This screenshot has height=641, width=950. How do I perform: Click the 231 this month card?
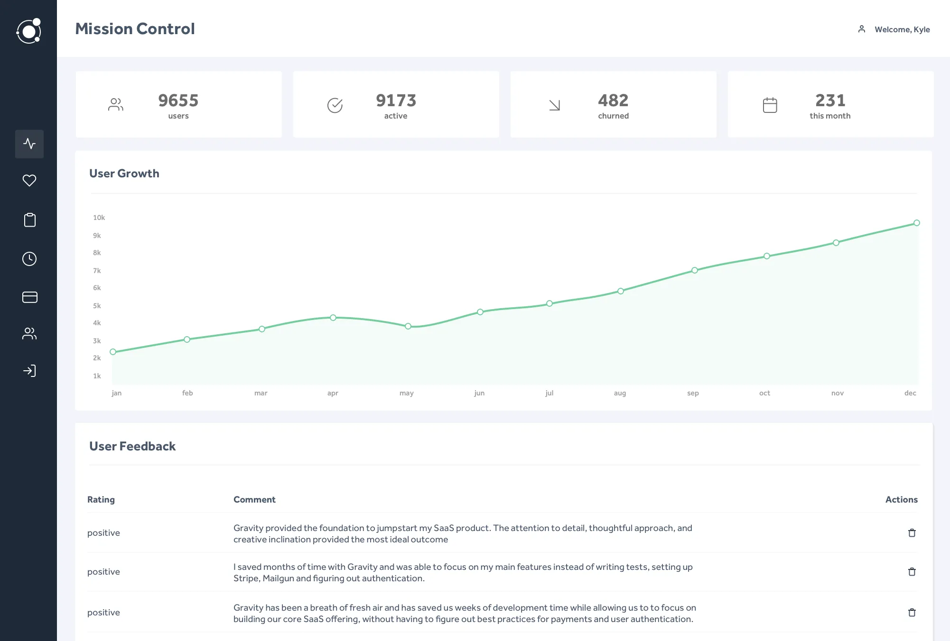830,105
